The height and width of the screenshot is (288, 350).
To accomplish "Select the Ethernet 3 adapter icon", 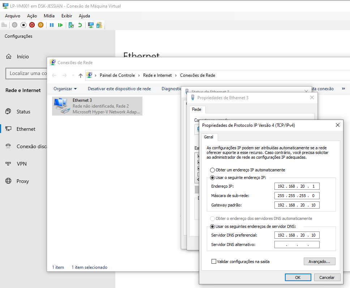I will coord(61,106).
